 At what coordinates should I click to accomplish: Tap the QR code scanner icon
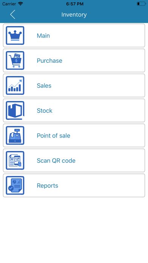click(x=15, y=161)
